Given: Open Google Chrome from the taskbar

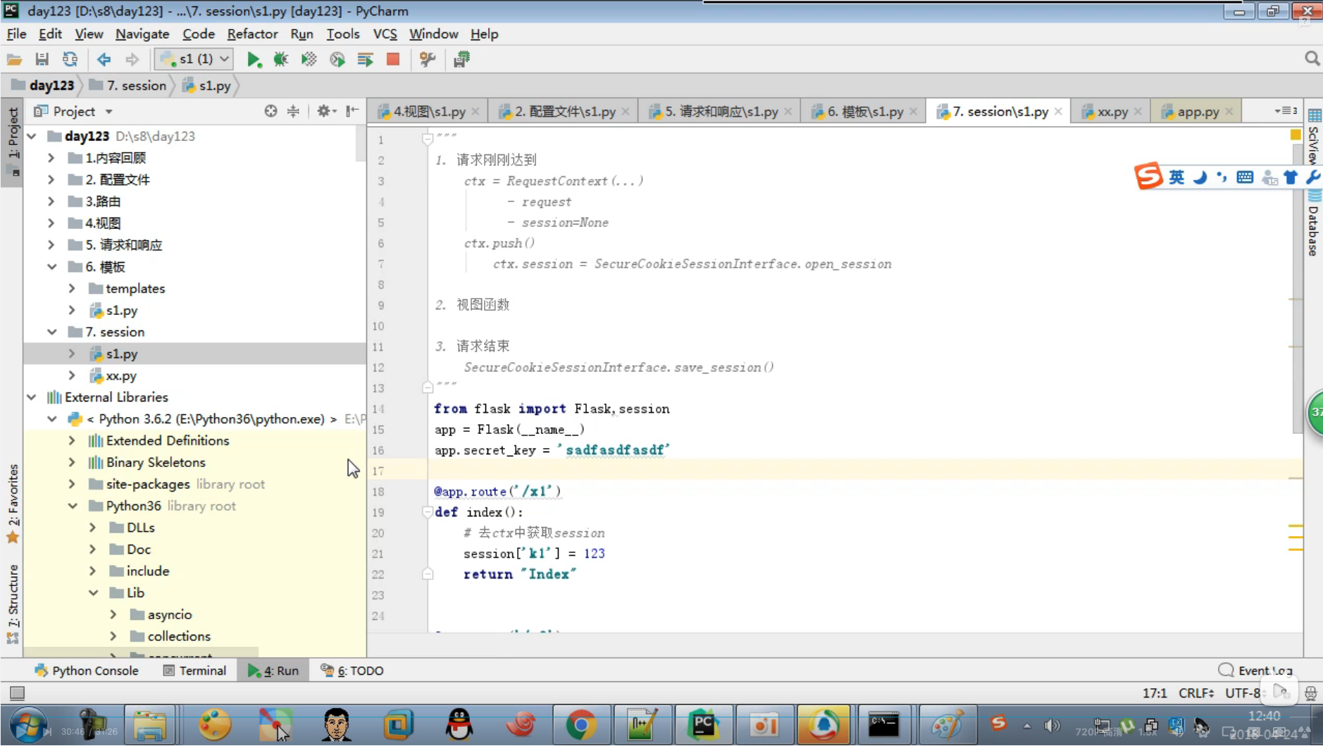Looking at the screenshot, I should point(580,725).
